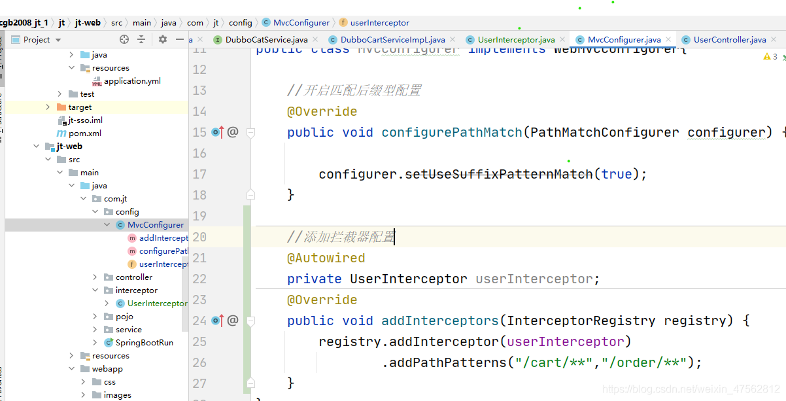Click the locate/select opened file target icon

[124, 40]
